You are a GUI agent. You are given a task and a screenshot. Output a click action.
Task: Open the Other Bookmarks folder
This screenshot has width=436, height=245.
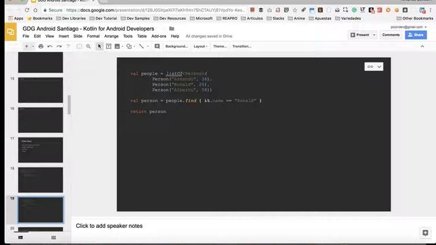415,18
